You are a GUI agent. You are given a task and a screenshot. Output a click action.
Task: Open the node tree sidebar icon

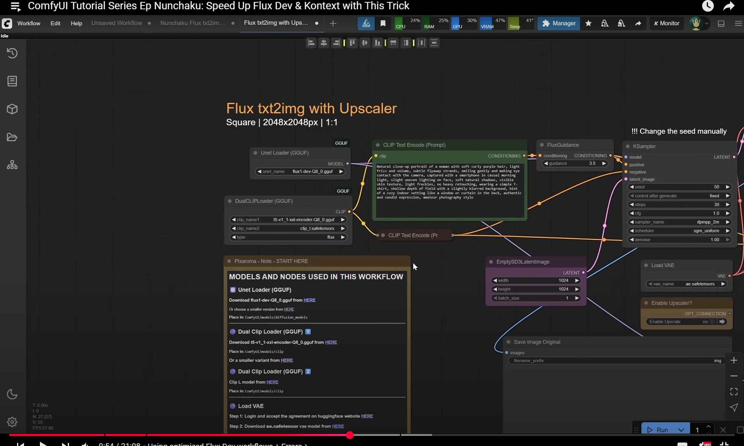12,165
